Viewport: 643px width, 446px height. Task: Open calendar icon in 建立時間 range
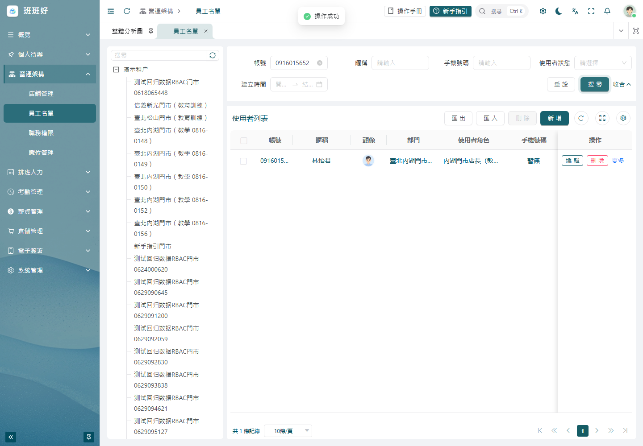(319, 84)
